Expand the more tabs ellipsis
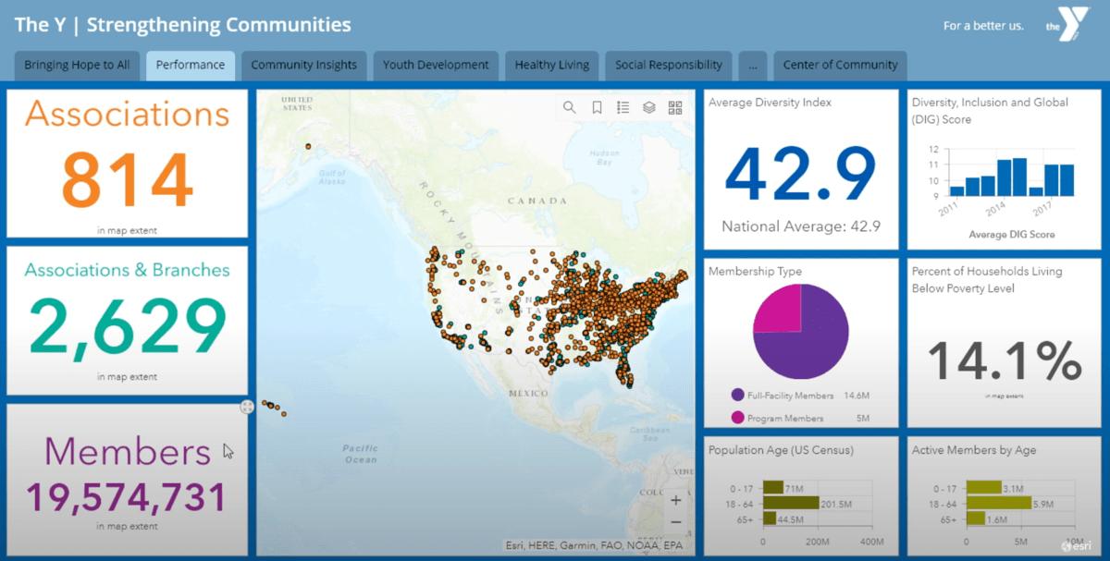The height and width of the screenshot is (561, 1110). 753,65
